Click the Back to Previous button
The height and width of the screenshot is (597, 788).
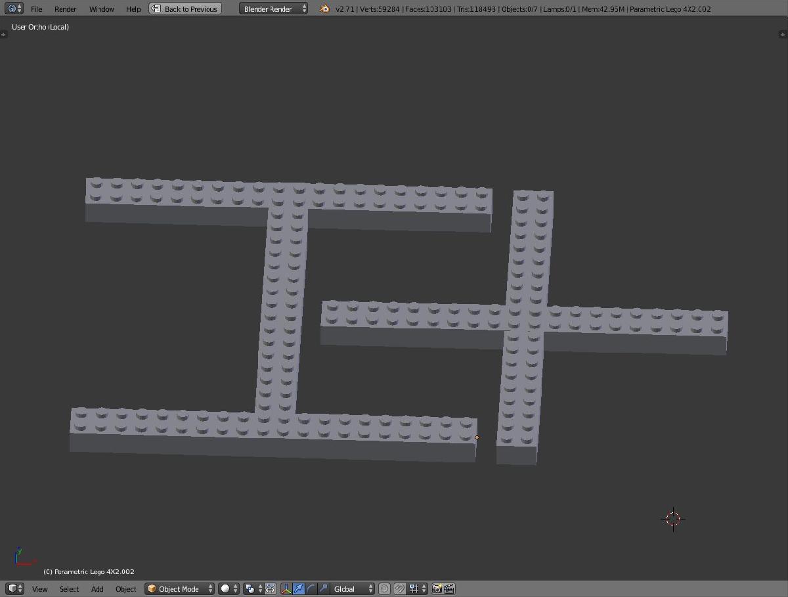point(185,9)
